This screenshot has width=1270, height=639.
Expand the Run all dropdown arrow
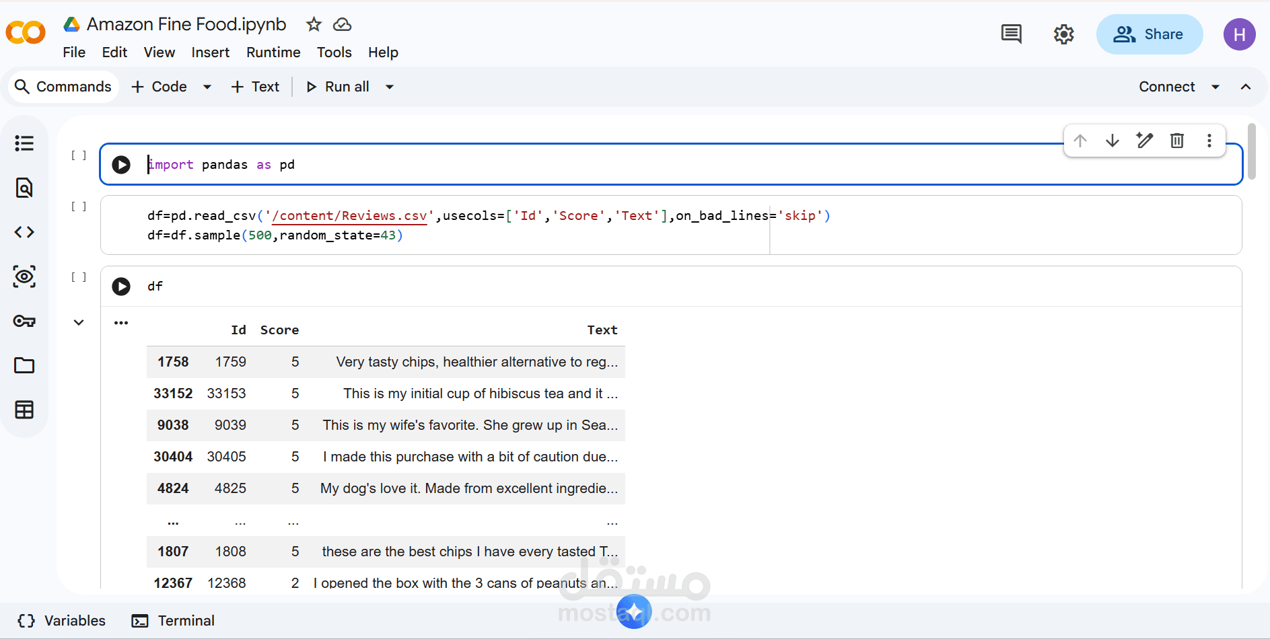tap(390, 87)
